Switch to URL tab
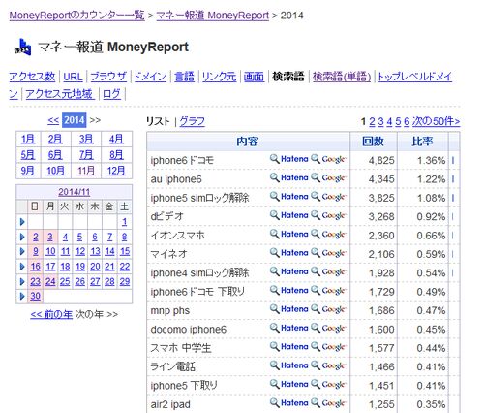 (74, 77)
